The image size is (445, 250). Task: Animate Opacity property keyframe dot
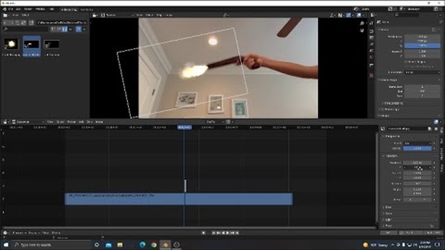tap(434, 149)
